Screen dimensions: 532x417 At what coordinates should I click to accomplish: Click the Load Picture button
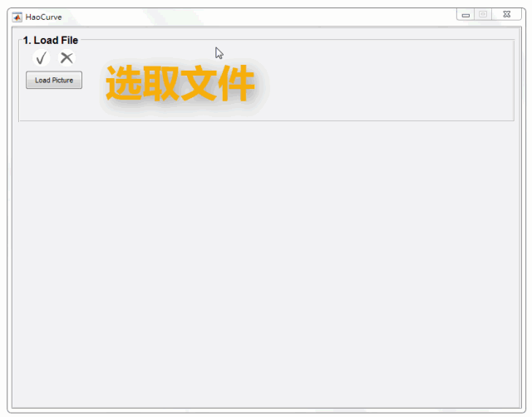click(x=54, y=80)
